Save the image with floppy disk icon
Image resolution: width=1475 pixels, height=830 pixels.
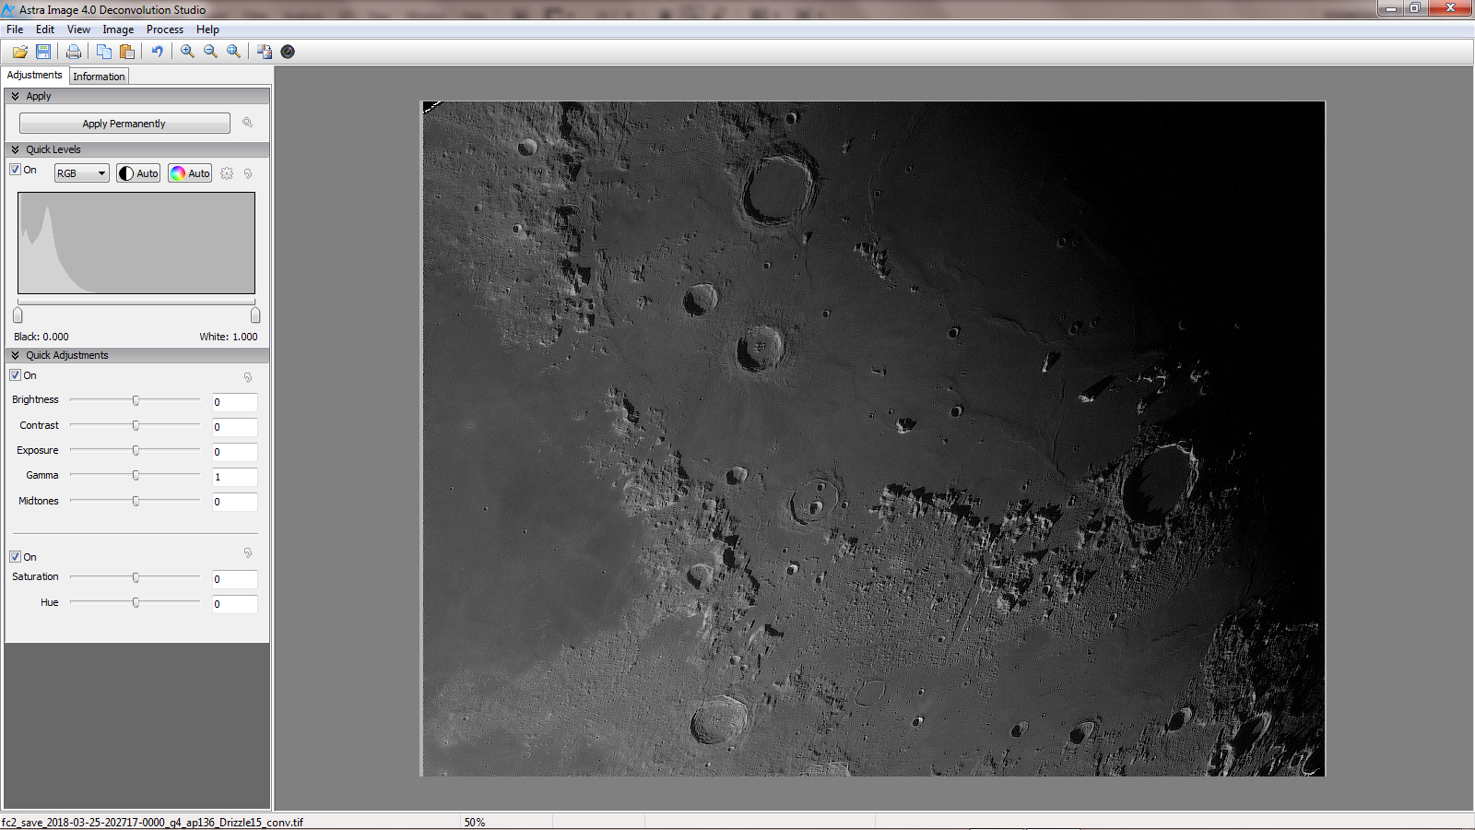click(43, 52)
